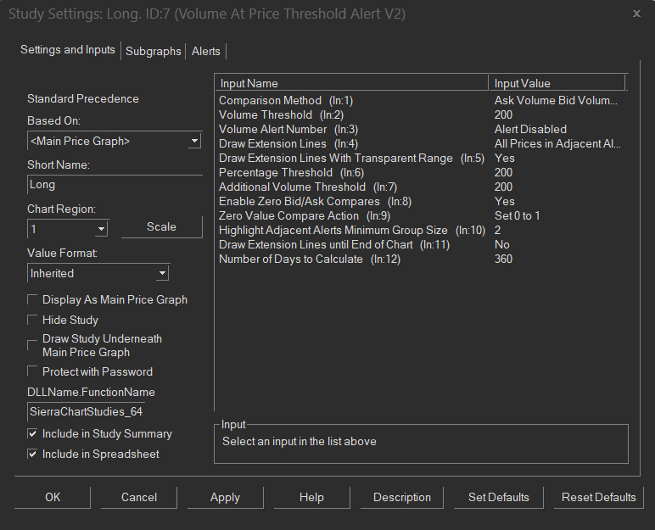Uncheck Include in Study Summary

(x=33, y=433)
